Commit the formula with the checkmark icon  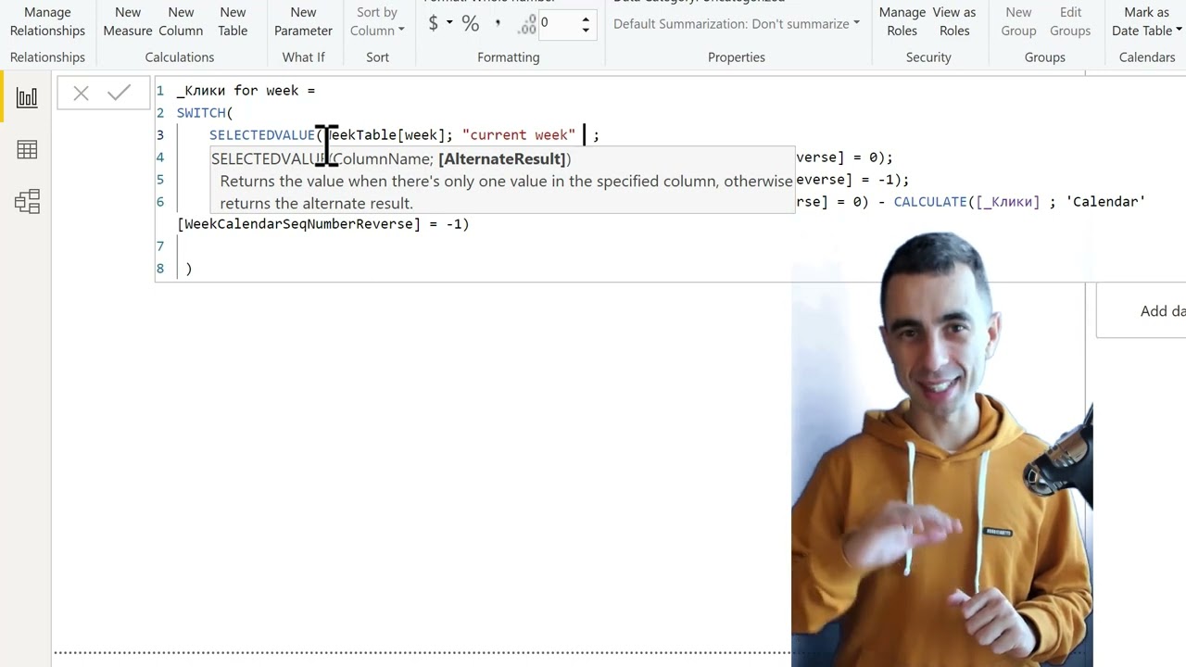tap(120, 93)
